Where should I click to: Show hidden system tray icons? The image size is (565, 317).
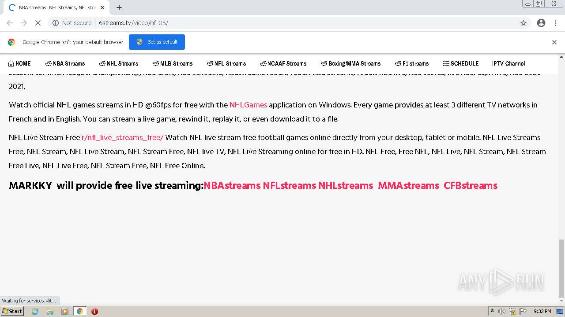coord(492,311)
